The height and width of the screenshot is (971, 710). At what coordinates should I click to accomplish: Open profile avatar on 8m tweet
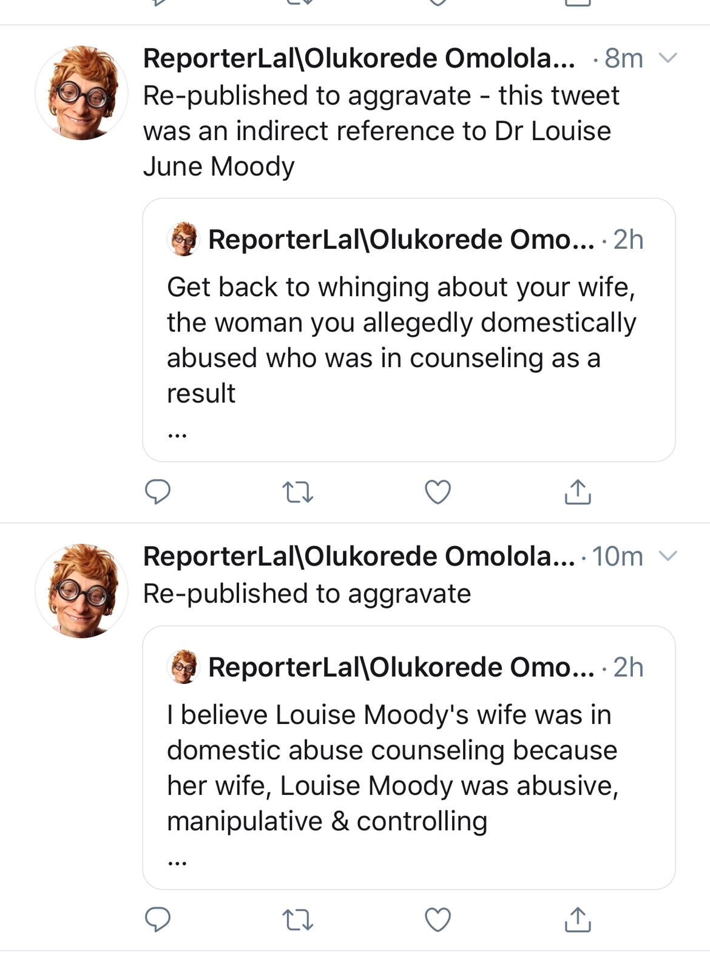pos(81,93)
